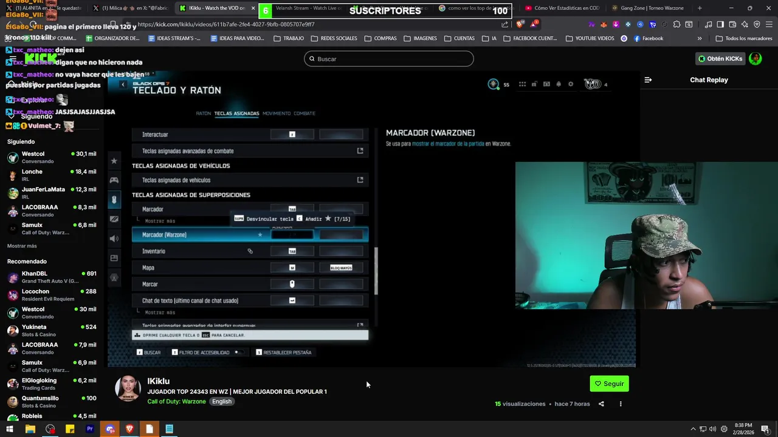Image resolution: width=778 pixels, height=437 pixels.
Task: Open the COMPRAS bookmarks folder
Action: tap(380, 38)
